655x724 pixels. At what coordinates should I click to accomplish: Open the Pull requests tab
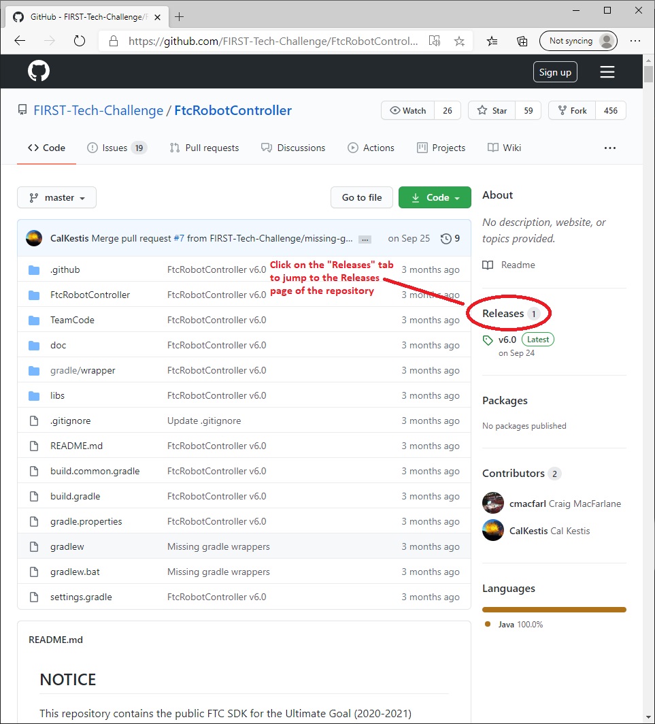click(205, 148)
